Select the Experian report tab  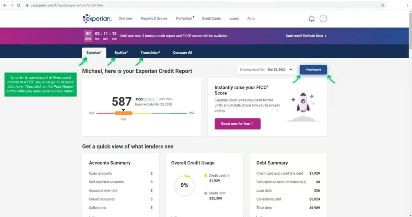tap(94, 53)
